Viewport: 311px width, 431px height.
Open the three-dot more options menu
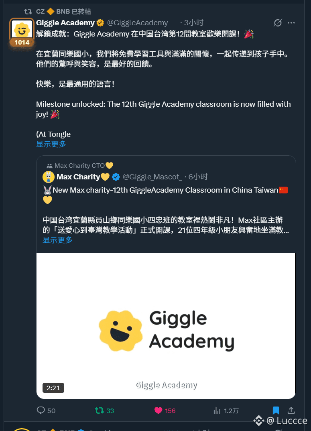pyautogui.click(x=291, y=23)
